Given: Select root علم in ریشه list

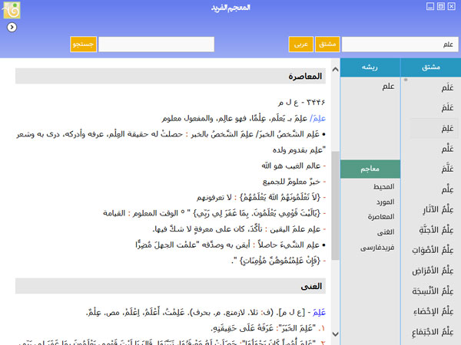Looking at the screenshot, I should pyautogui.click(x=388, y=87).
